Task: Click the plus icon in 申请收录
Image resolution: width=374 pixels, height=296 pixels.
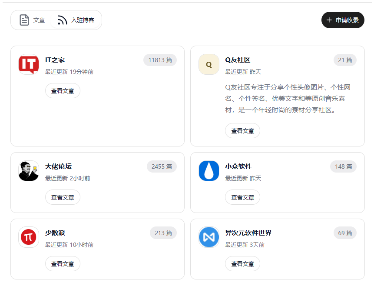Action: (329, 20)
